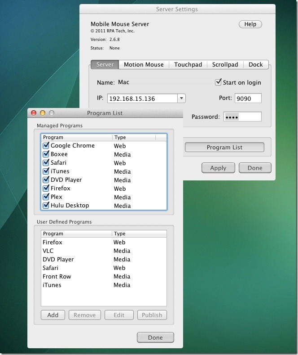Select the VLC row
This screenshot has width=298, height=355.
click(x=104, y=251)
